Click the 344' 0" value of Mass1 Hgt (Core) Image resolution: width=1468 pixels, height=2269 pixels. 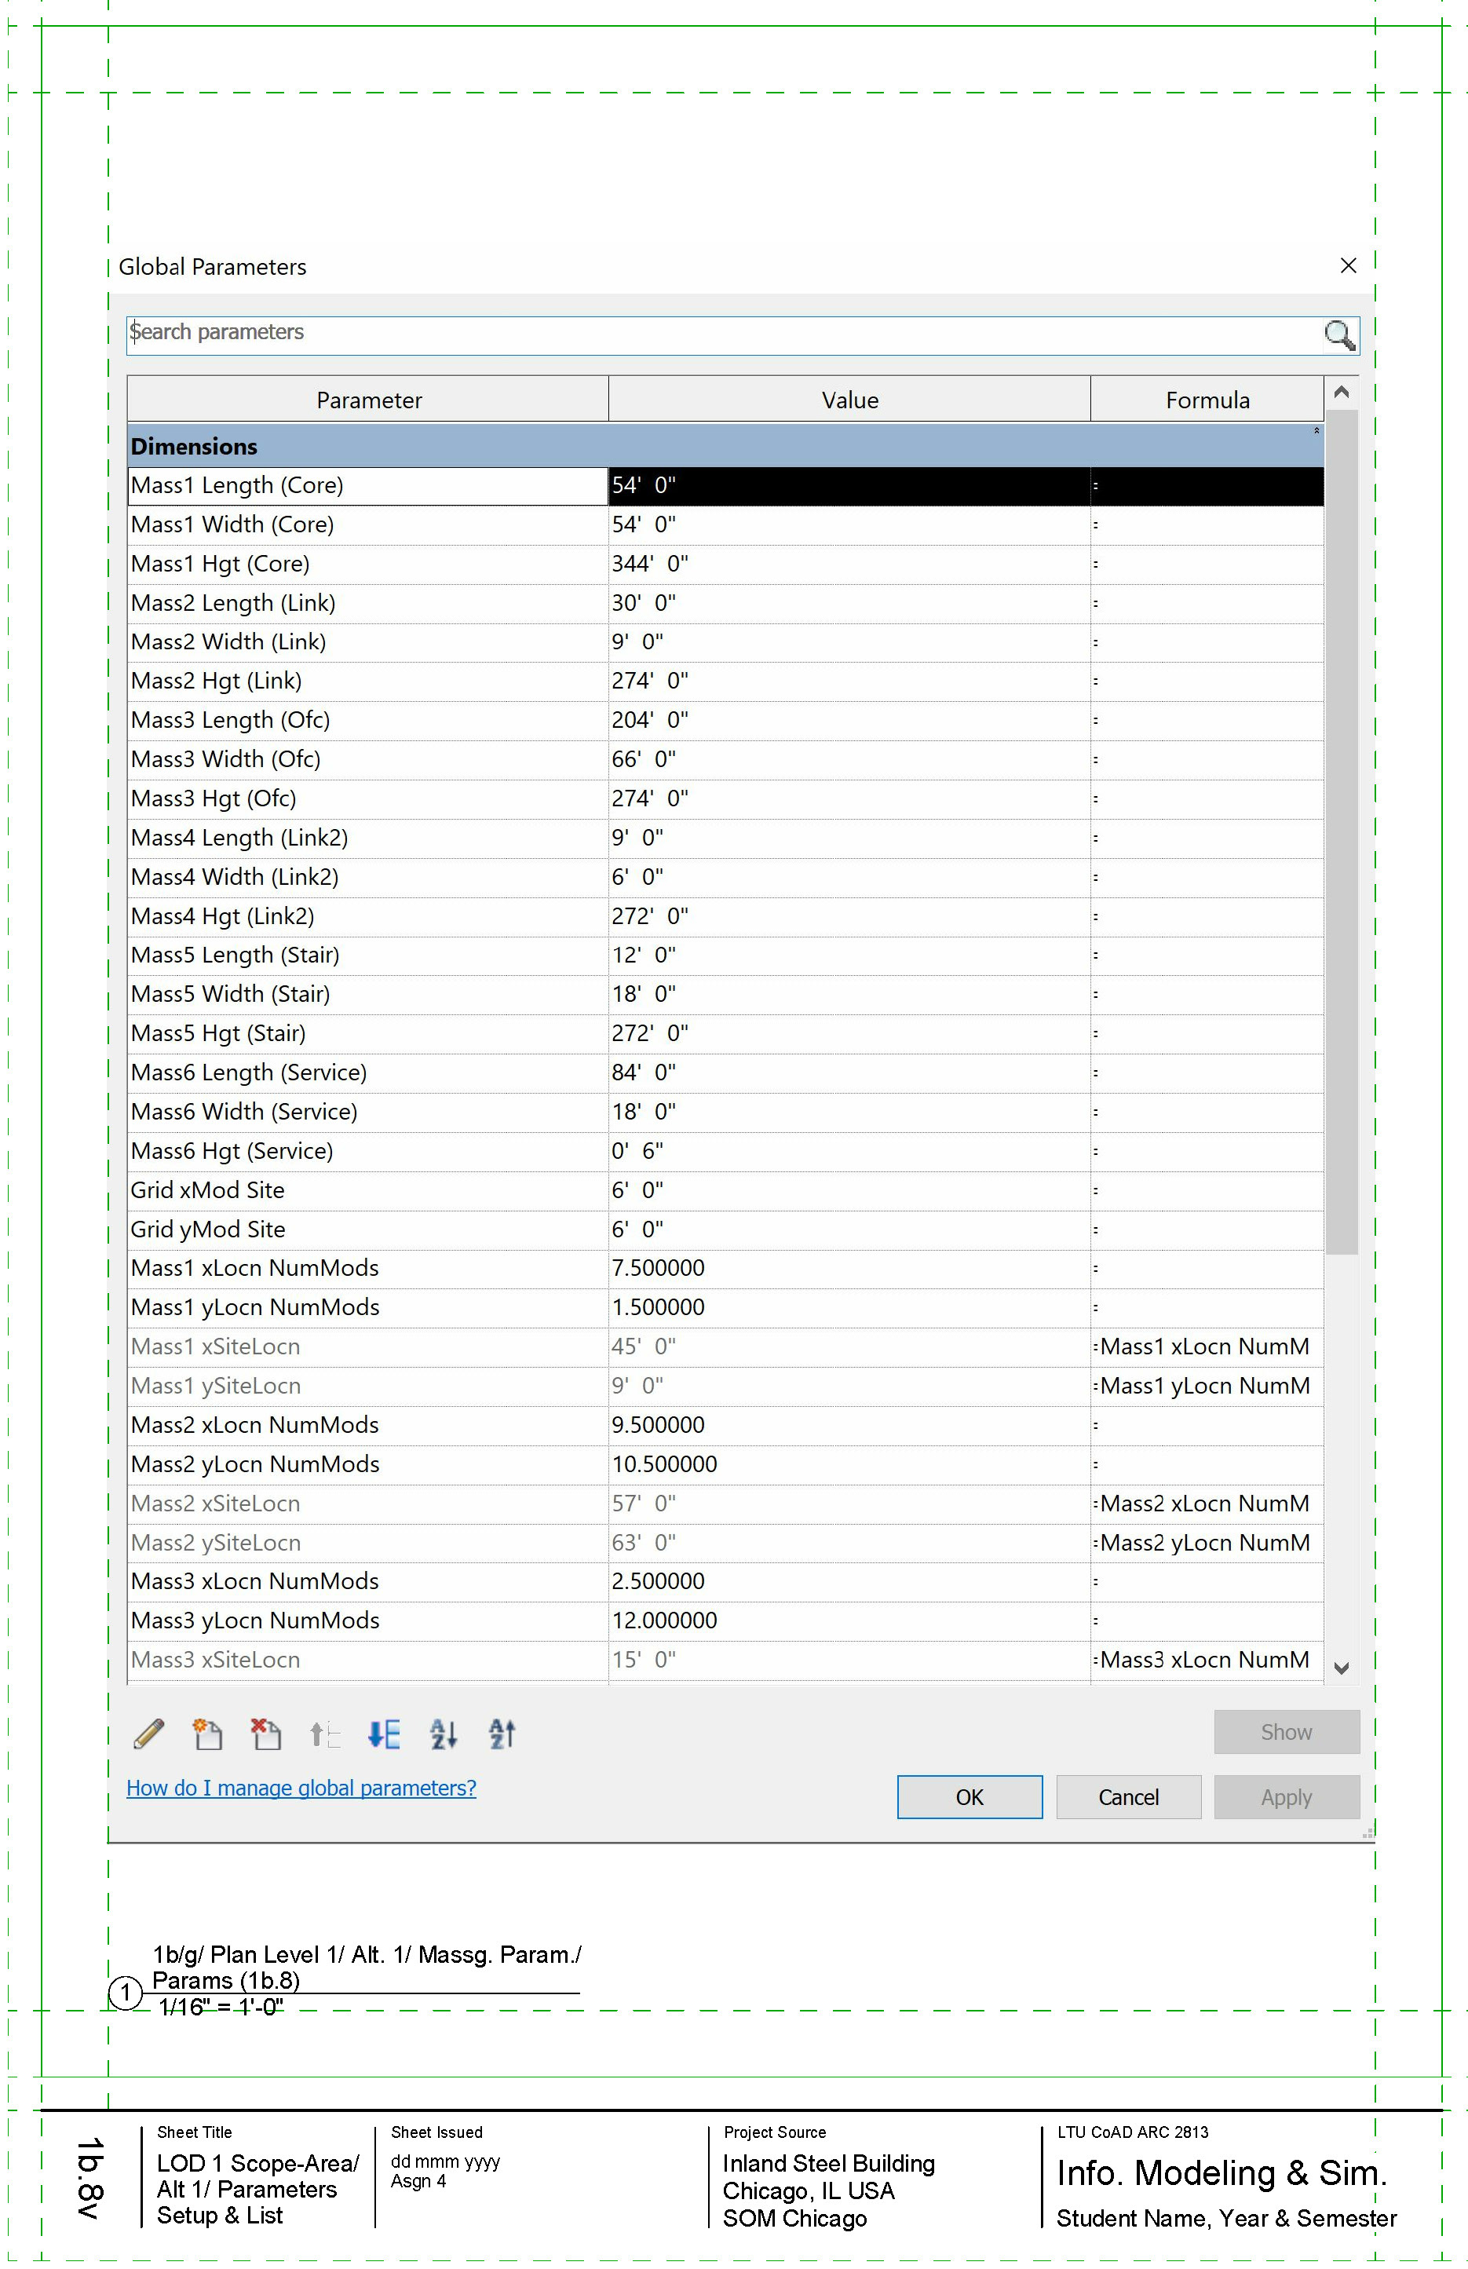click(x=849, y=564)
